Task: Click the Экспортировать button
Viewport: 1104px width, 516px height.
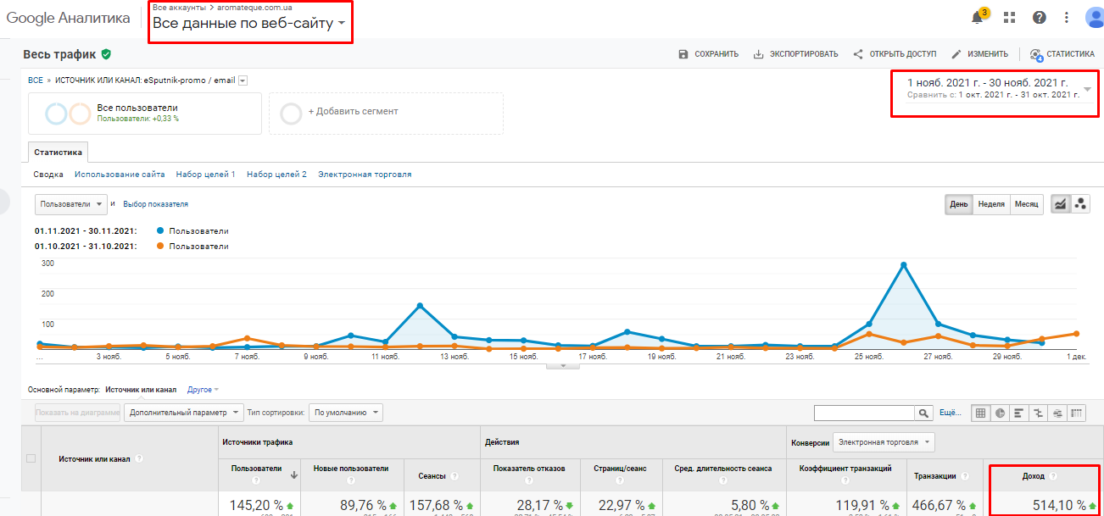Action: click(x=795, y=54)
